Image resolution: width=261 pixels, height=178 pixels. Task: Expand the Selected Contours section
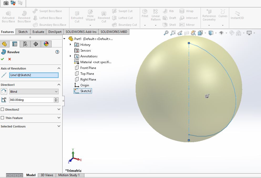point(59,126)
